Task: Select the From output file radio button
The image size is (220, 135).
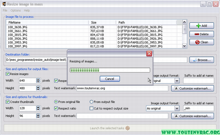Action: [x=92, y=102]
